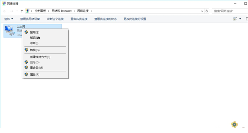Screen dimensions: 248x133
Task: Click the shield icon next to 禁用(B)
Action: (x=26, y=32)
